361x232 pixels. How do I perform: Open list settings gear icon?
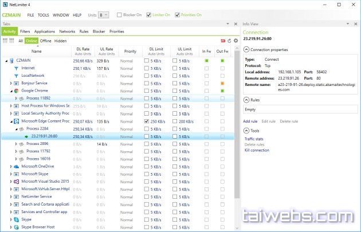(236, 41)
